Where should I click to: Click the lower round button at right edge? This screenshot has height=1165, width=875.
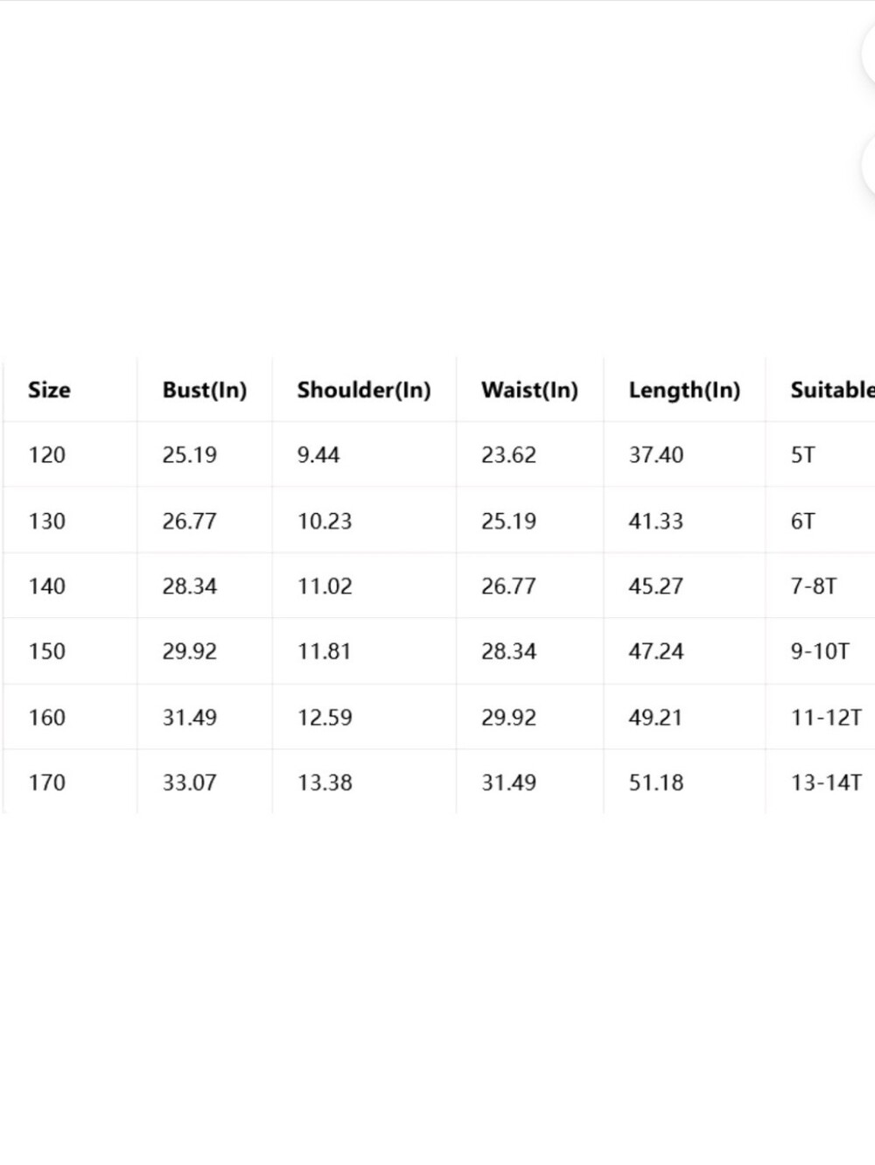point(869,165)
